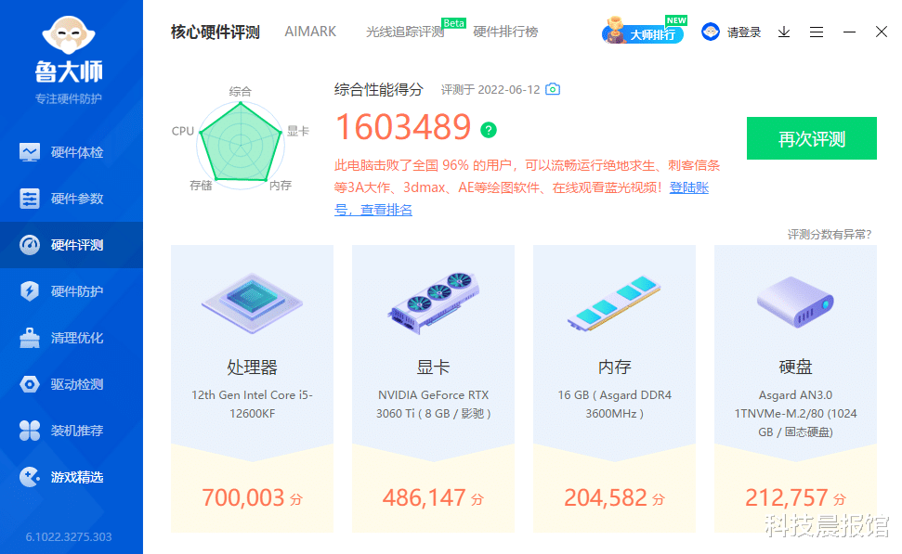Click the 硬件防护 shield icon
The image size is (902, 554).
click(x=30, y=291)
